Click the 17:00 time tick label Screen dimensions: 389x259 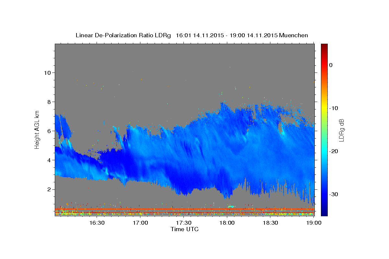[x=140, y=223]
